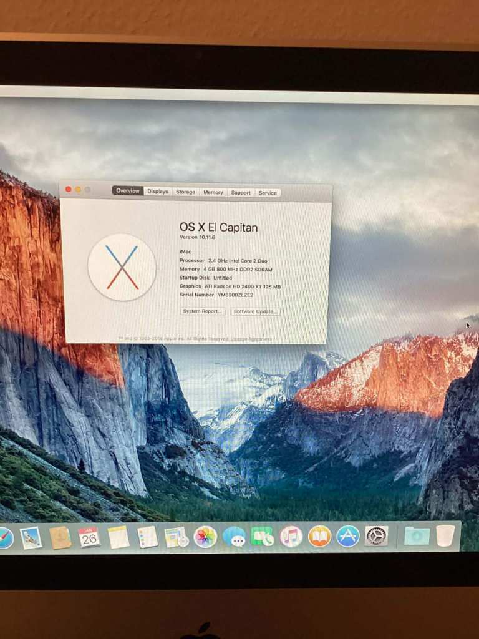Click the startup disk value Untitled
479x639 pixels.
(x=223, y=278)
